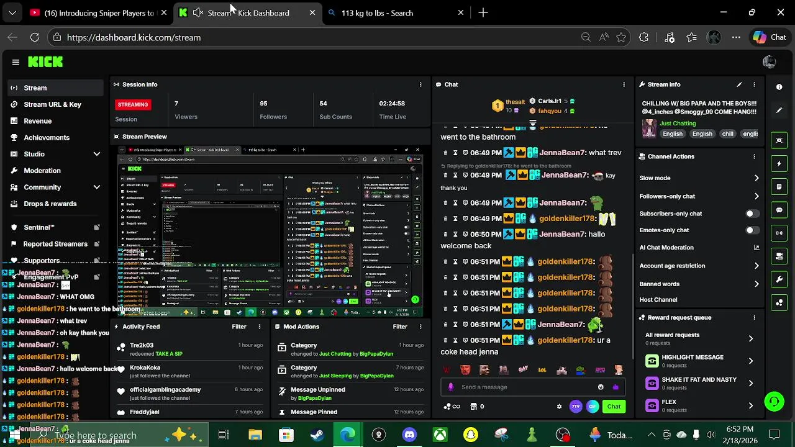Click the KICK logo
This screenshot has width=795, height=447.
(45, 62)
